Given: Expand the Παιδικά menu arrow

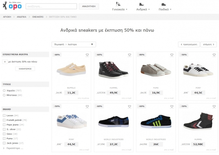Looking at the screenshot, I should (171, 10).
